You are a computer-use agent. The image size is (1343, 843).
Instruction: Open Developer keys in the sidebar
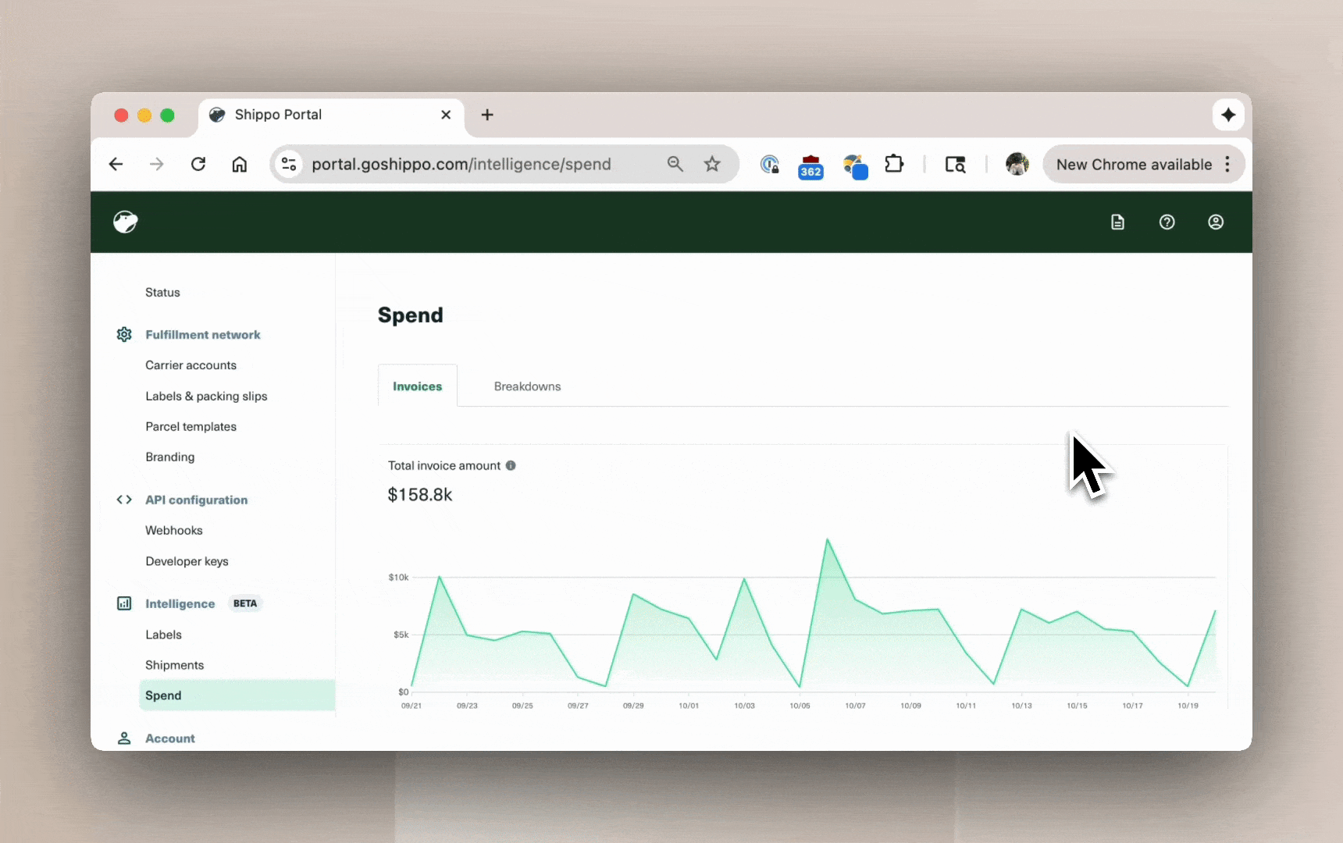click(x=187, y=561)
